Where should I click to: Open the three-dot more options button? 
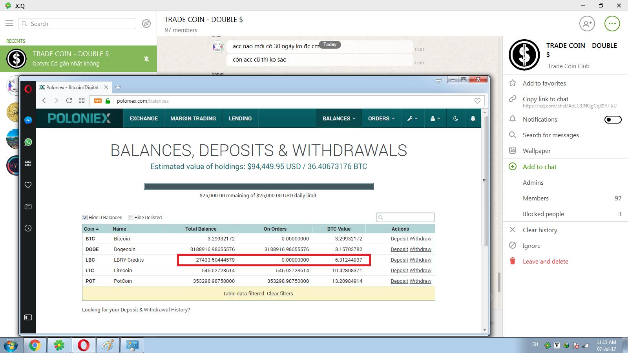612,24
